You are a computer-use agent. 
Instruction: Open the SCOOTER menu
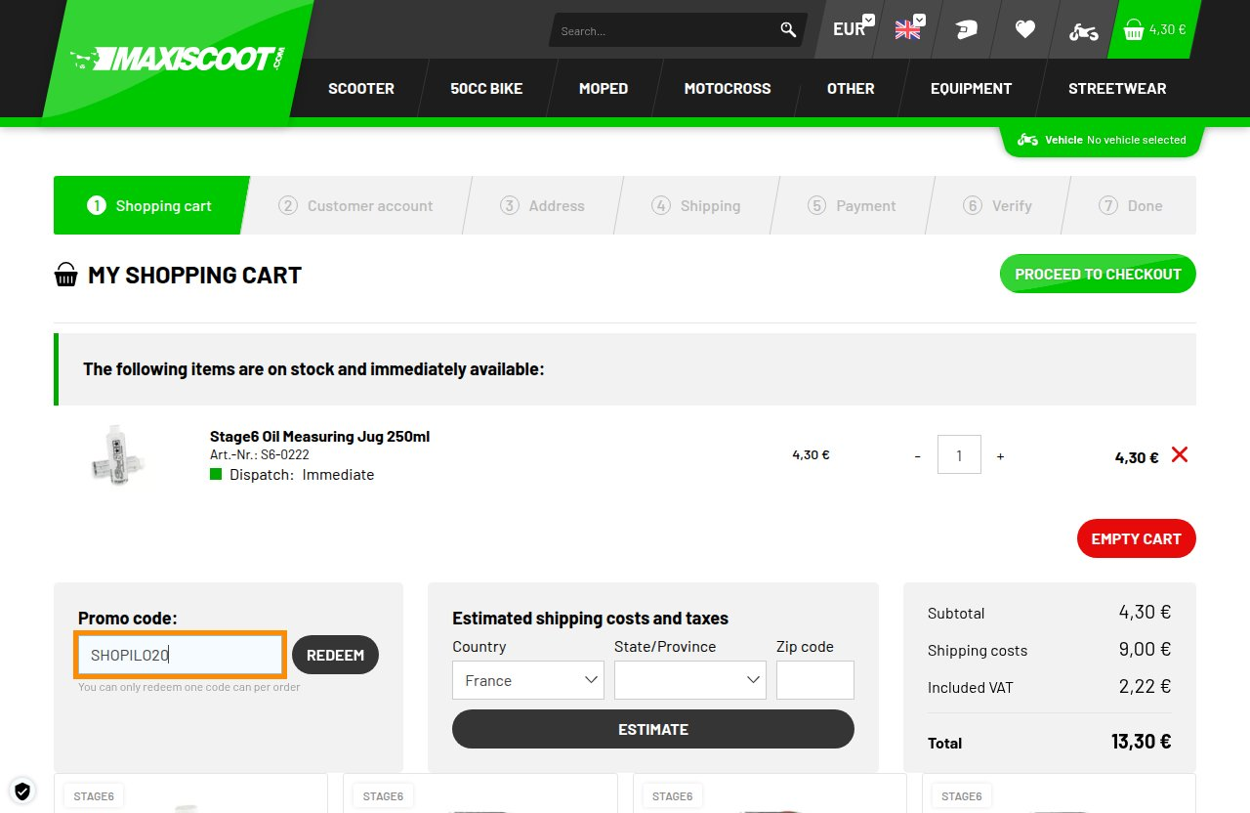361,88
